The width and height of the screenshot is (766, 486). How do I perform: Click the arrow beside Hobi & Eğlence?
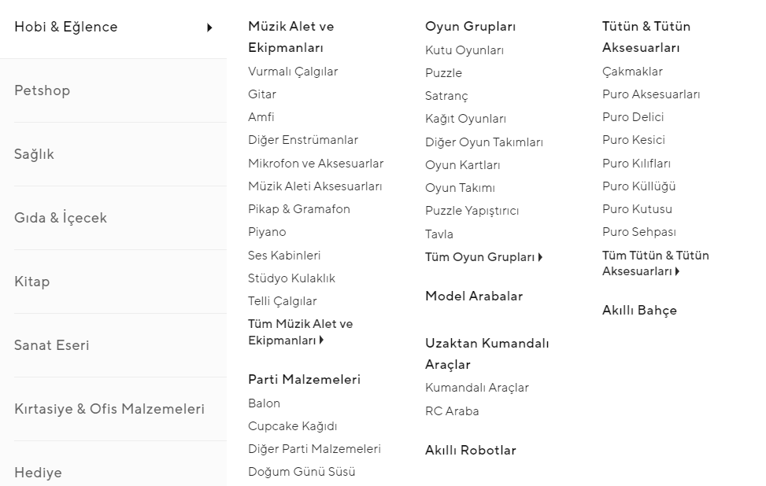[209, 28]
